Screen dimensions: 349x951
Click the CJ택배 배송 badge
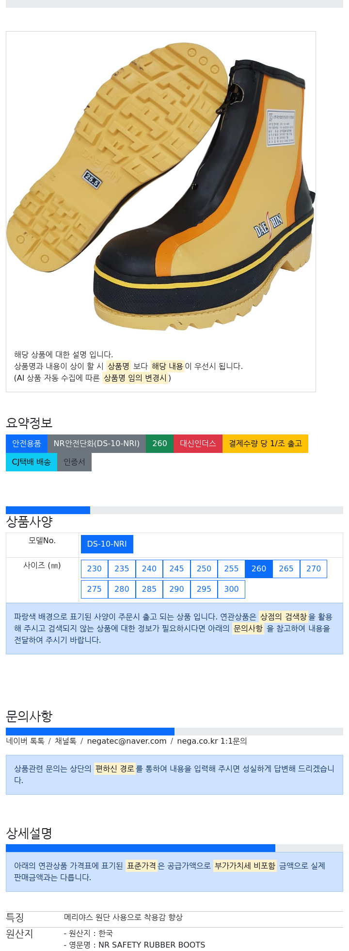32,462
